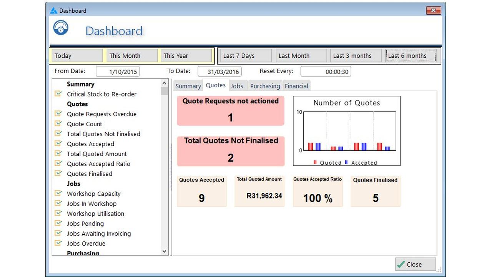Click the Quotes Accepted Ratio card
The height and width of the screenshot is (277, 492).
[317, 192]
